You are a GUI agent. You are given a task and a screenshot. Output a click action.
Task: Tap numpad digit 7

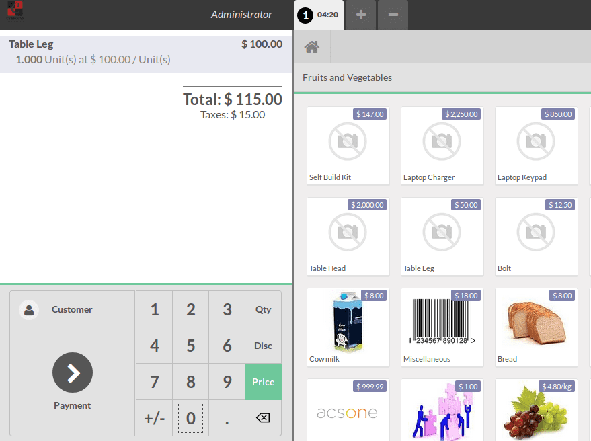[155, 382]
